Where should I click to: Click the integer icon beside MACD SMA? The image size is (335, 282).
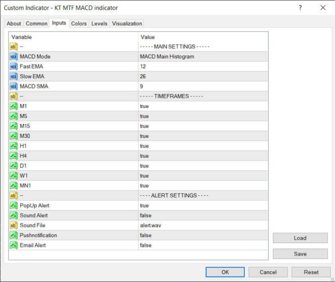(14, 86)
